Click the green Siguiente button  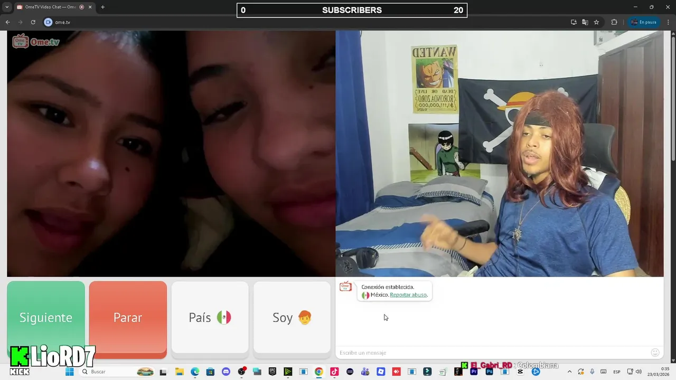tap(46, 317)
